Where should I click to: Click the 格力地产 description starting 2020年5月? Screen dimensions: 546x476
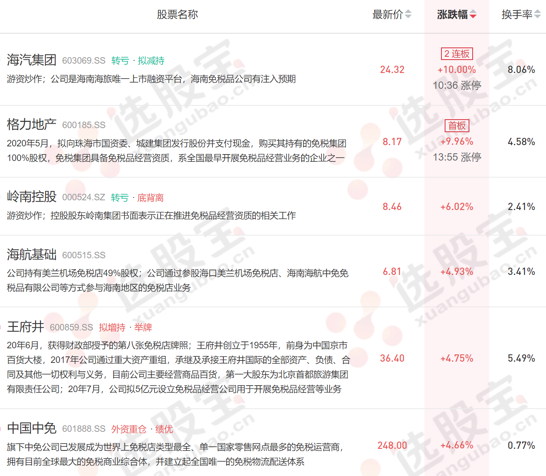point(177,151)
